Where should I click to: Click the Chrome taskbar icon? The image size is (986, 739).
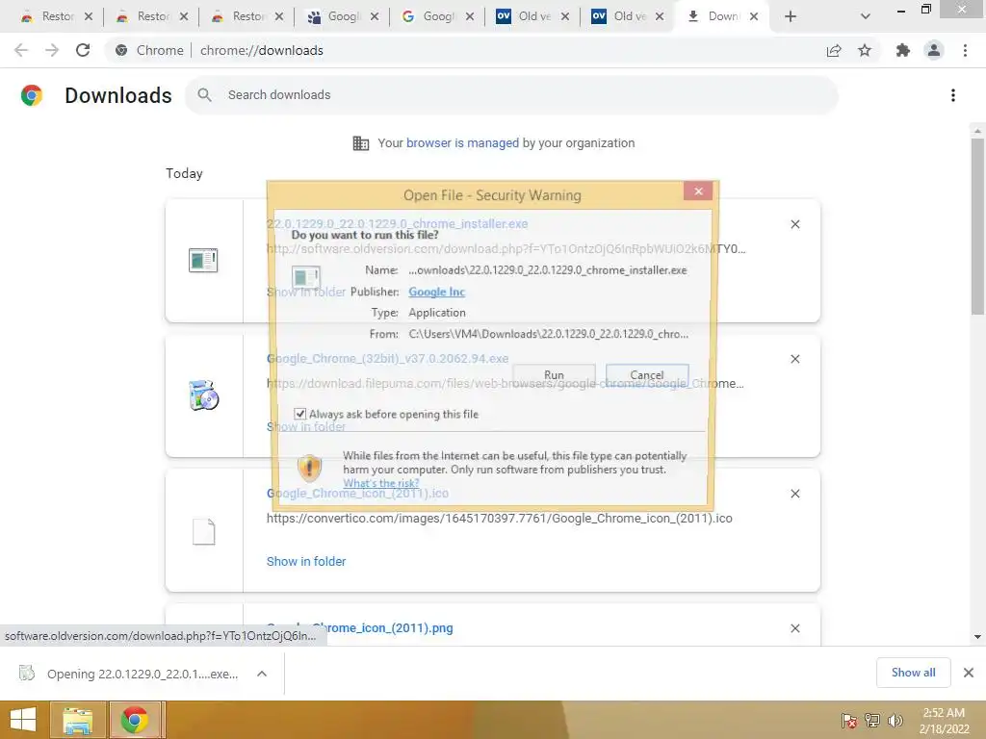(135, 720)
